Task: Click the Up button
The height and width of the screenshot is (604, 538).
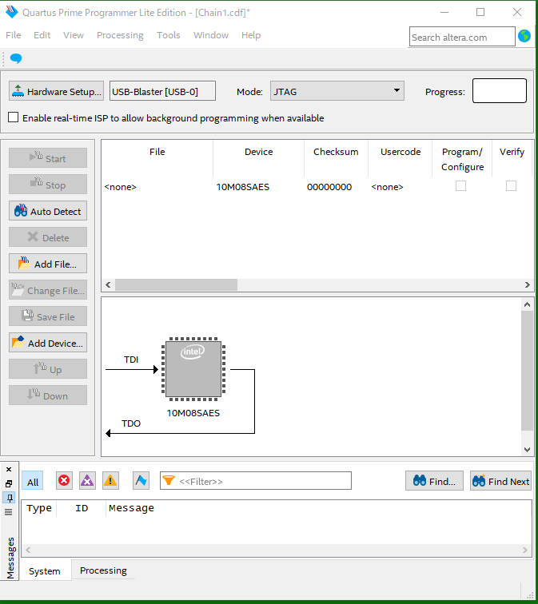Action: [48, 369]
